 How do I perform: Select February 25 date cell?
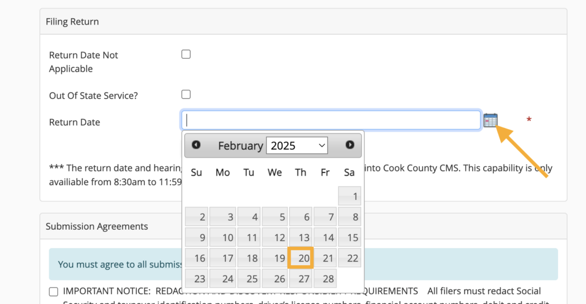(248, 279)
